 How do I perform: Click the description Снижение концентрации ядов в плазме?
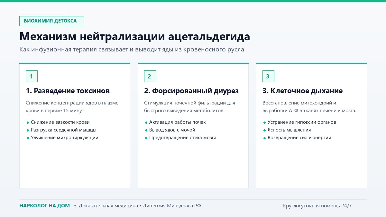coord(72,107)
